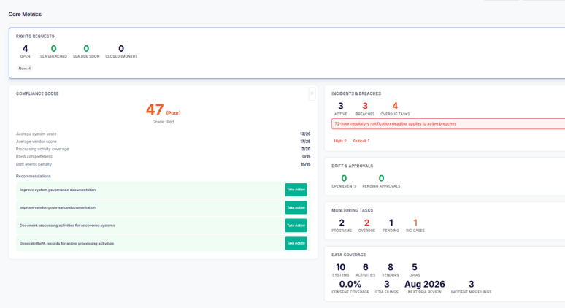The width and height of the screenshot is (565, 308).
Task: Click the 'Critical: 1' severity tag
Action: [361, 141]
